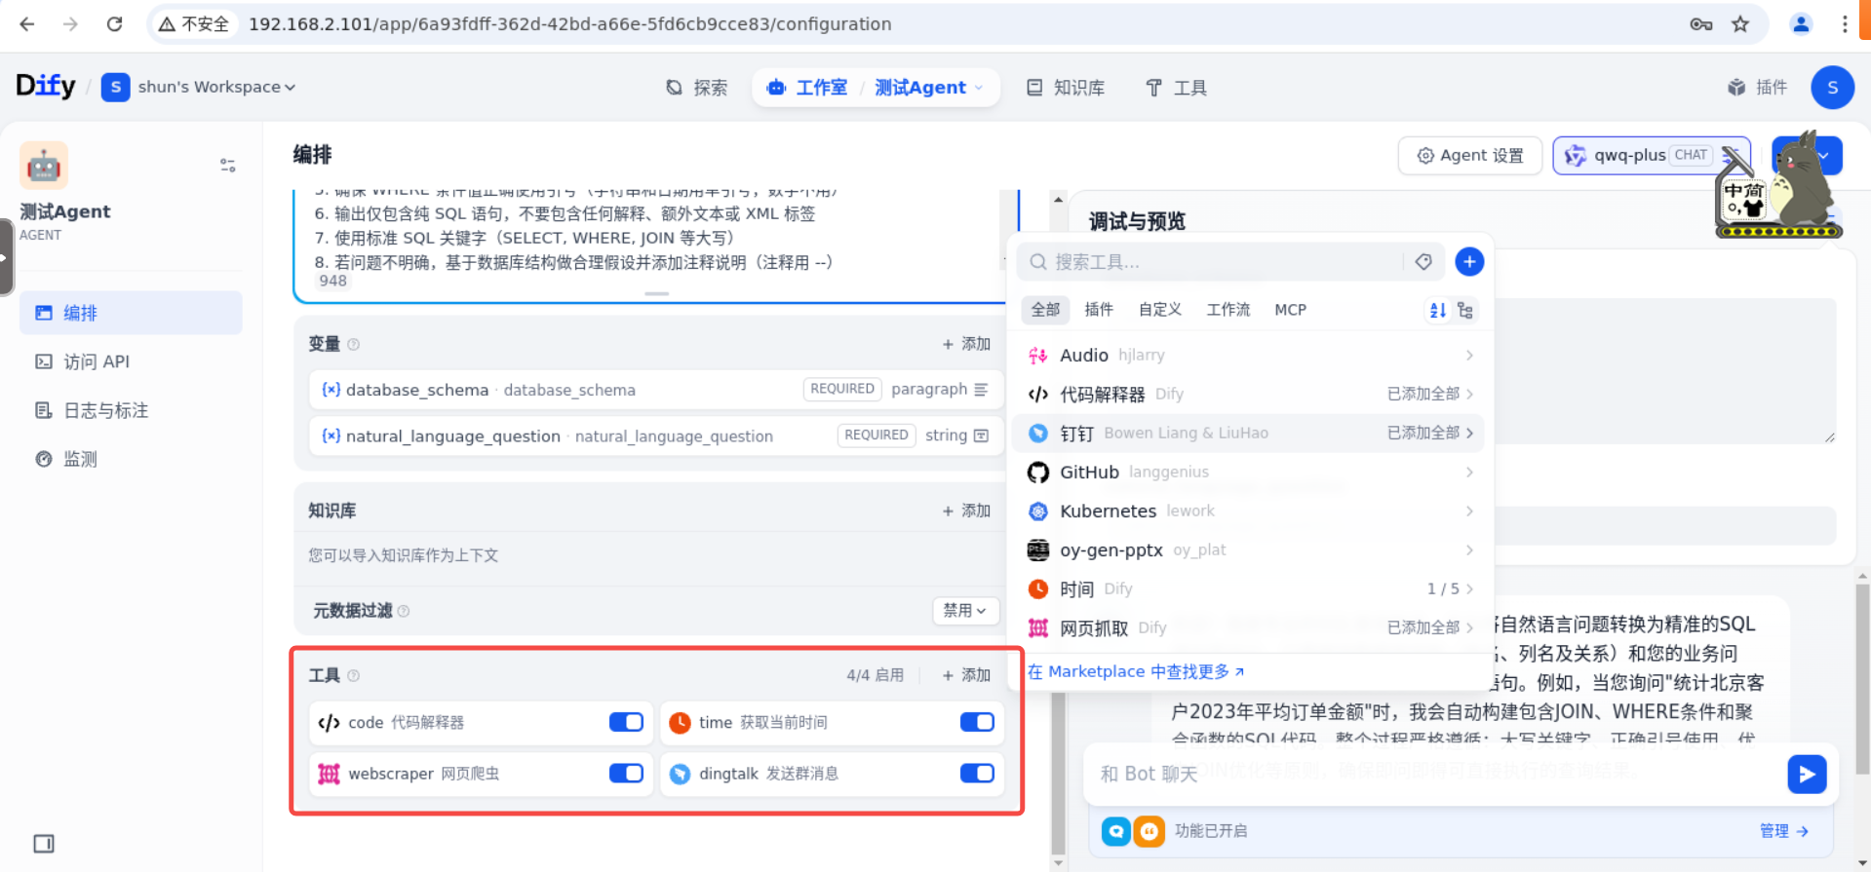This screenshot has height=872, width=1871.
Task: Click the blue plus add tool button
Action: tap(1469, 261)
